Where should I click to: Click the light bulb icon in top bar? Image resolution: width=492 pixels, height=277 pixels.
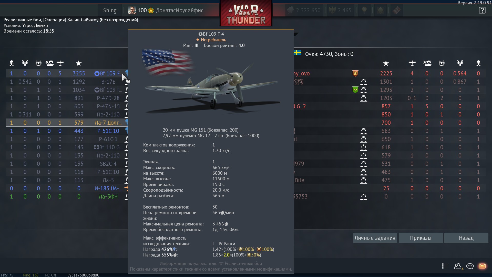pos(364,11)
